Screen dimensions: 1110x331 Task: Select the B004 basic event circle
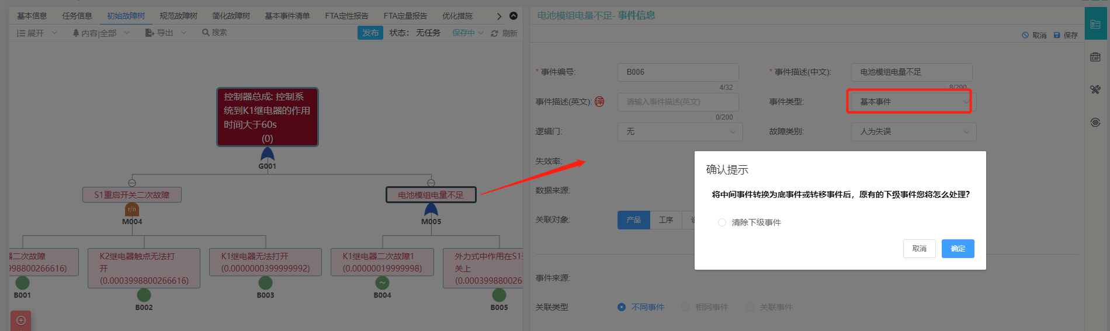[382, 283]
